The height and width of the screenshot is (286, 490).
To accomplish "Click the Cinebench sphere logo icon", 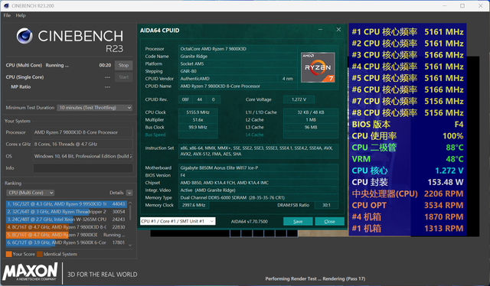I will 24,36.
